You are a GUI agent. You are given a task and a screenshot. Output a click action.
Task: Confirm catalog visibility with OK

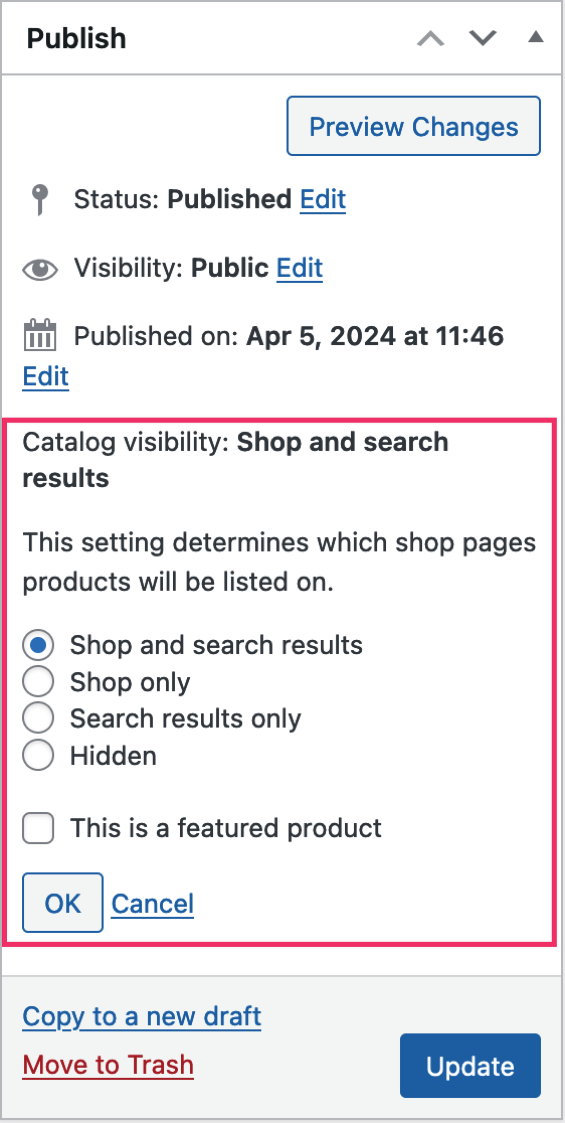coord(62,902)
